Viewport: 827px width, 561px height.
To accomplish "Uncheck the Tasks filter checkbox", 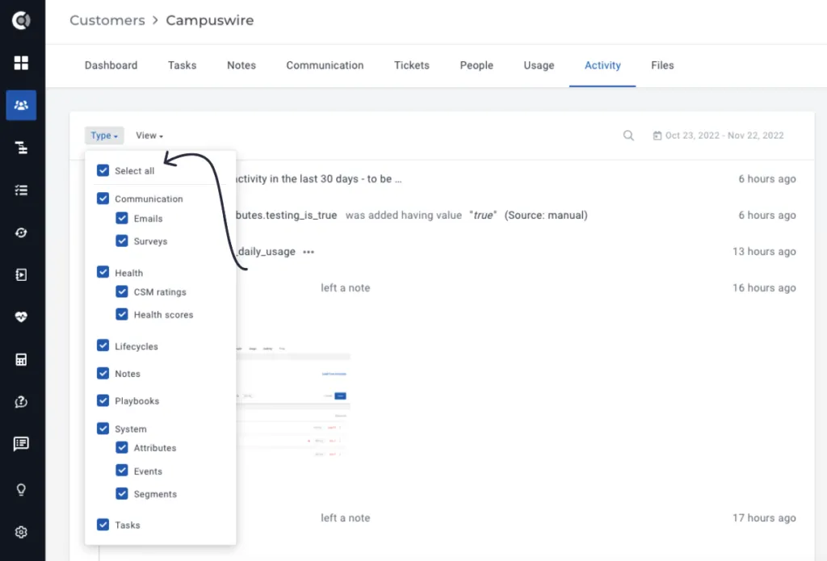I will [x=103, y=525].
